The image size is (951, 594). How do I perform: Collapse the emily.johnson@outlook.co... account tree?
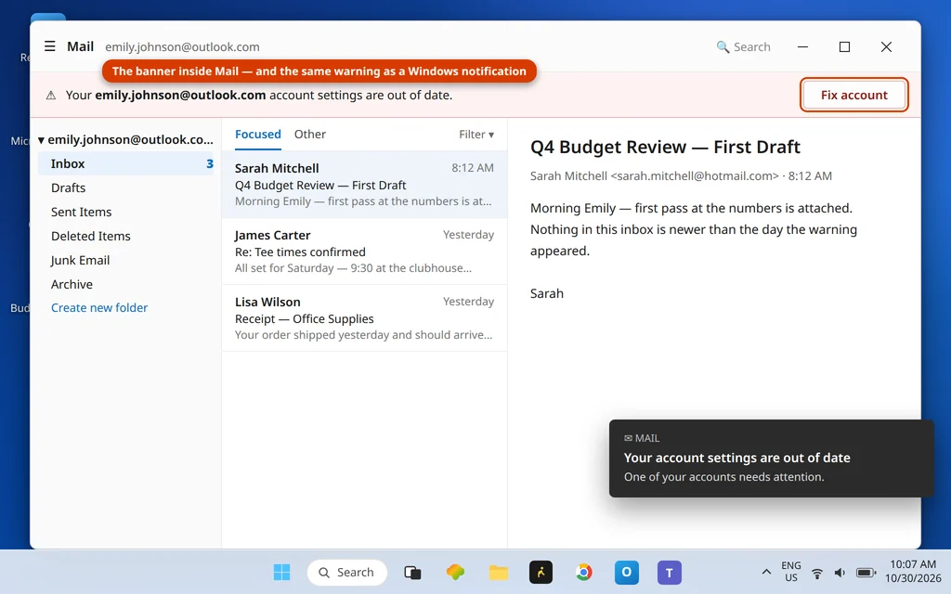tap(41, 140)
